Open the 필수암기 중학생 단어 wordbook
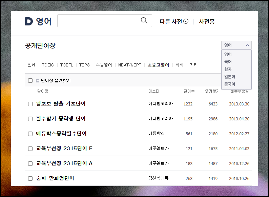This screenshot has width=269, height=197. click(x=61, y=119)
